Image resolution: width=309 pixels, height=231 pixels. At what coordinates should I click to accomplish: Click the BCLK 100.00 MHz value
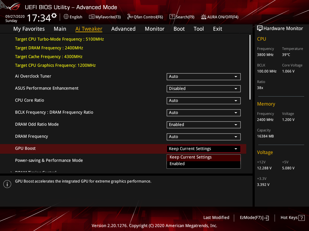(267, 71)
